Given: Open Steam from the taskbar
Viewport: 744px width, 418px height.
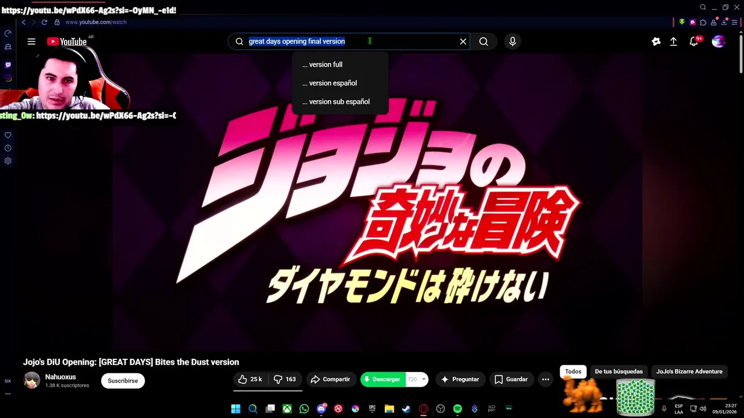Looking at the screenshot, I should click(406, 409).
